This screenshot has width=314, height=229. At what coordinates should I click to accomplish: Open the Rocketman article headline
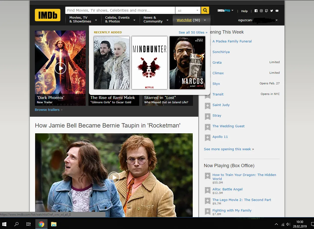click(x=108, y=125)
